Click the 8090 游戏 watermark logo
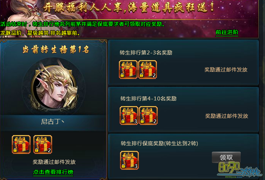The height and width of the screenshot is (180, 265). pyautogui.click(x=240, y=170)
